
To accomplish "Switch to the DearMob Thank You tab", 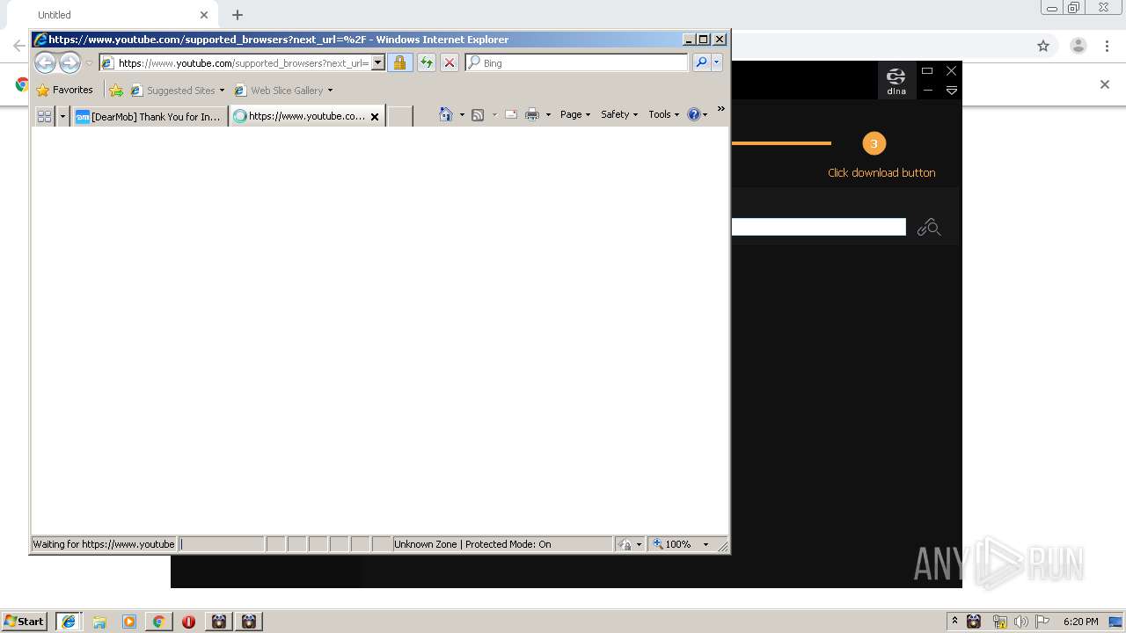I will 149,116.
